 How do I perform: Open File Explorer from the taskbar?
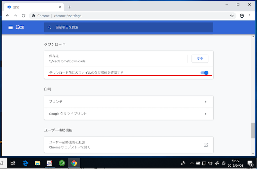(x=37, y=163)
